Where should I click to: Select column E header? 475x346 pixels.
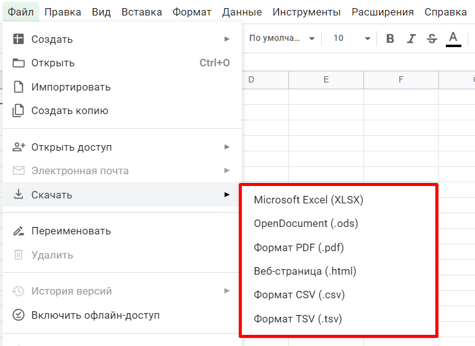click(x=326, y=80)
